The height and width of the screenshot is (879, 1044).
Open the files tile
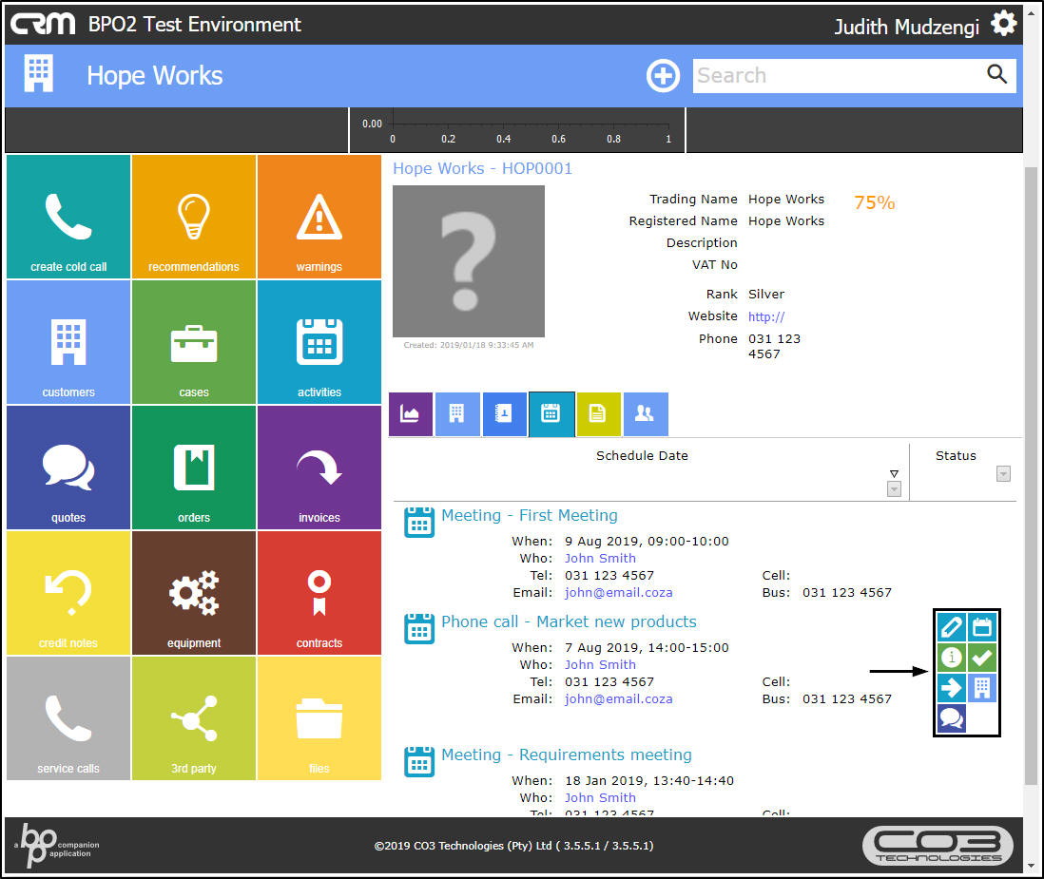point(319,718)
